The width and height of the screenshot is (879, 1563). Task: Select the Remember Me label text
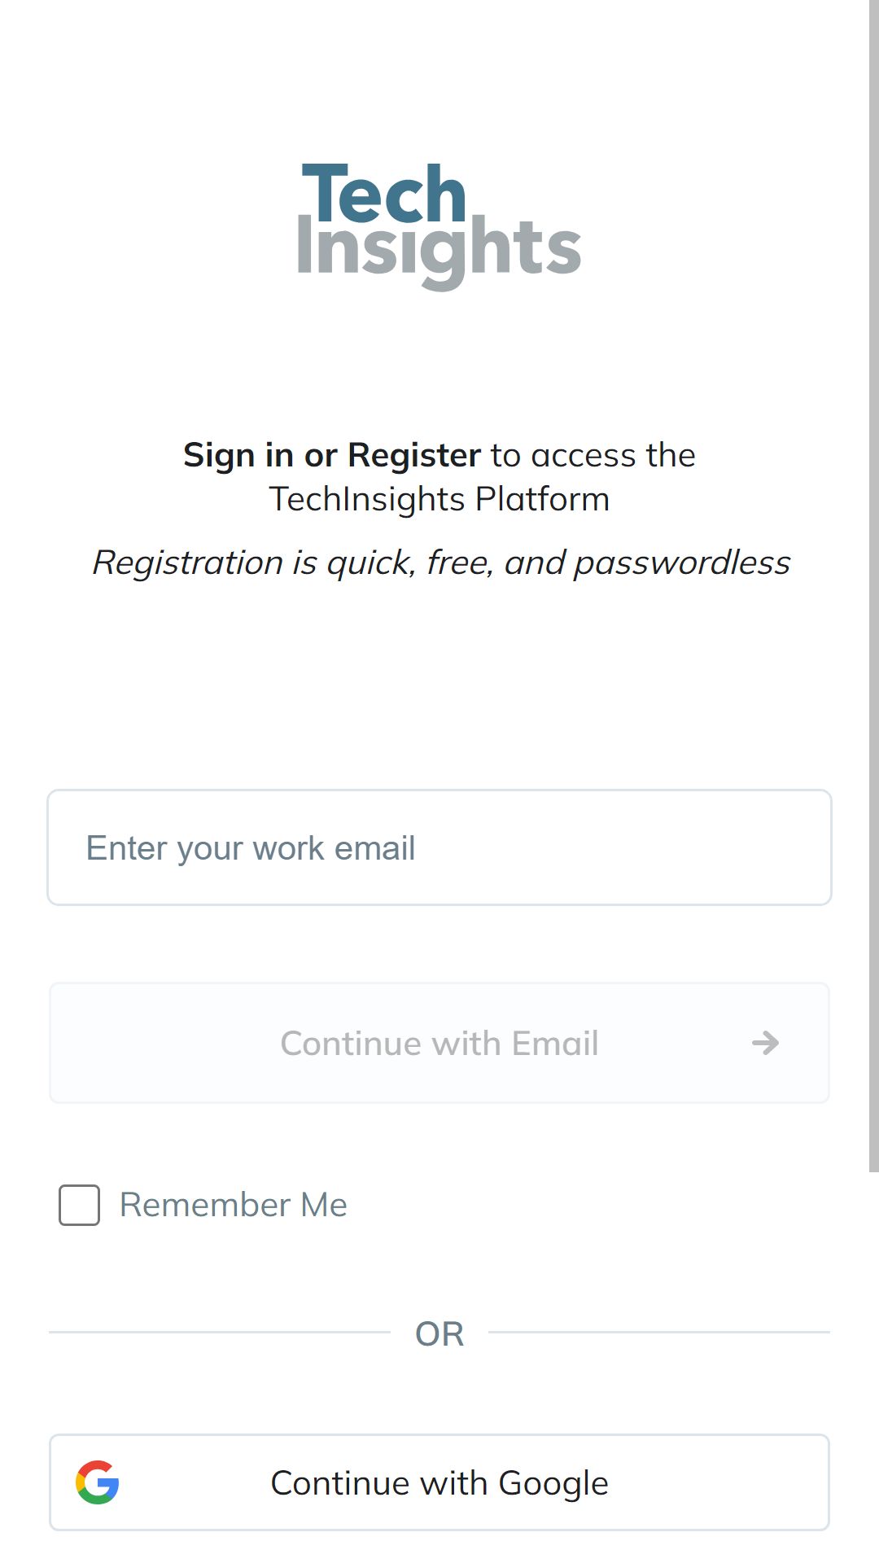pyautogui.click(x=234, y=1205)
